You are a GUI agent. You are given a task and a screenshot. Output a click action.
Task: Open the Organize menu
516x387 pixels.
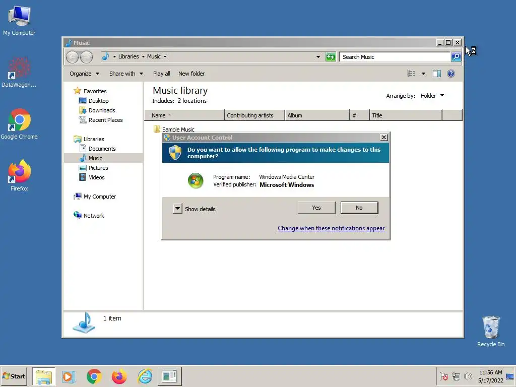pyautogui.click(x=84, y=74)
